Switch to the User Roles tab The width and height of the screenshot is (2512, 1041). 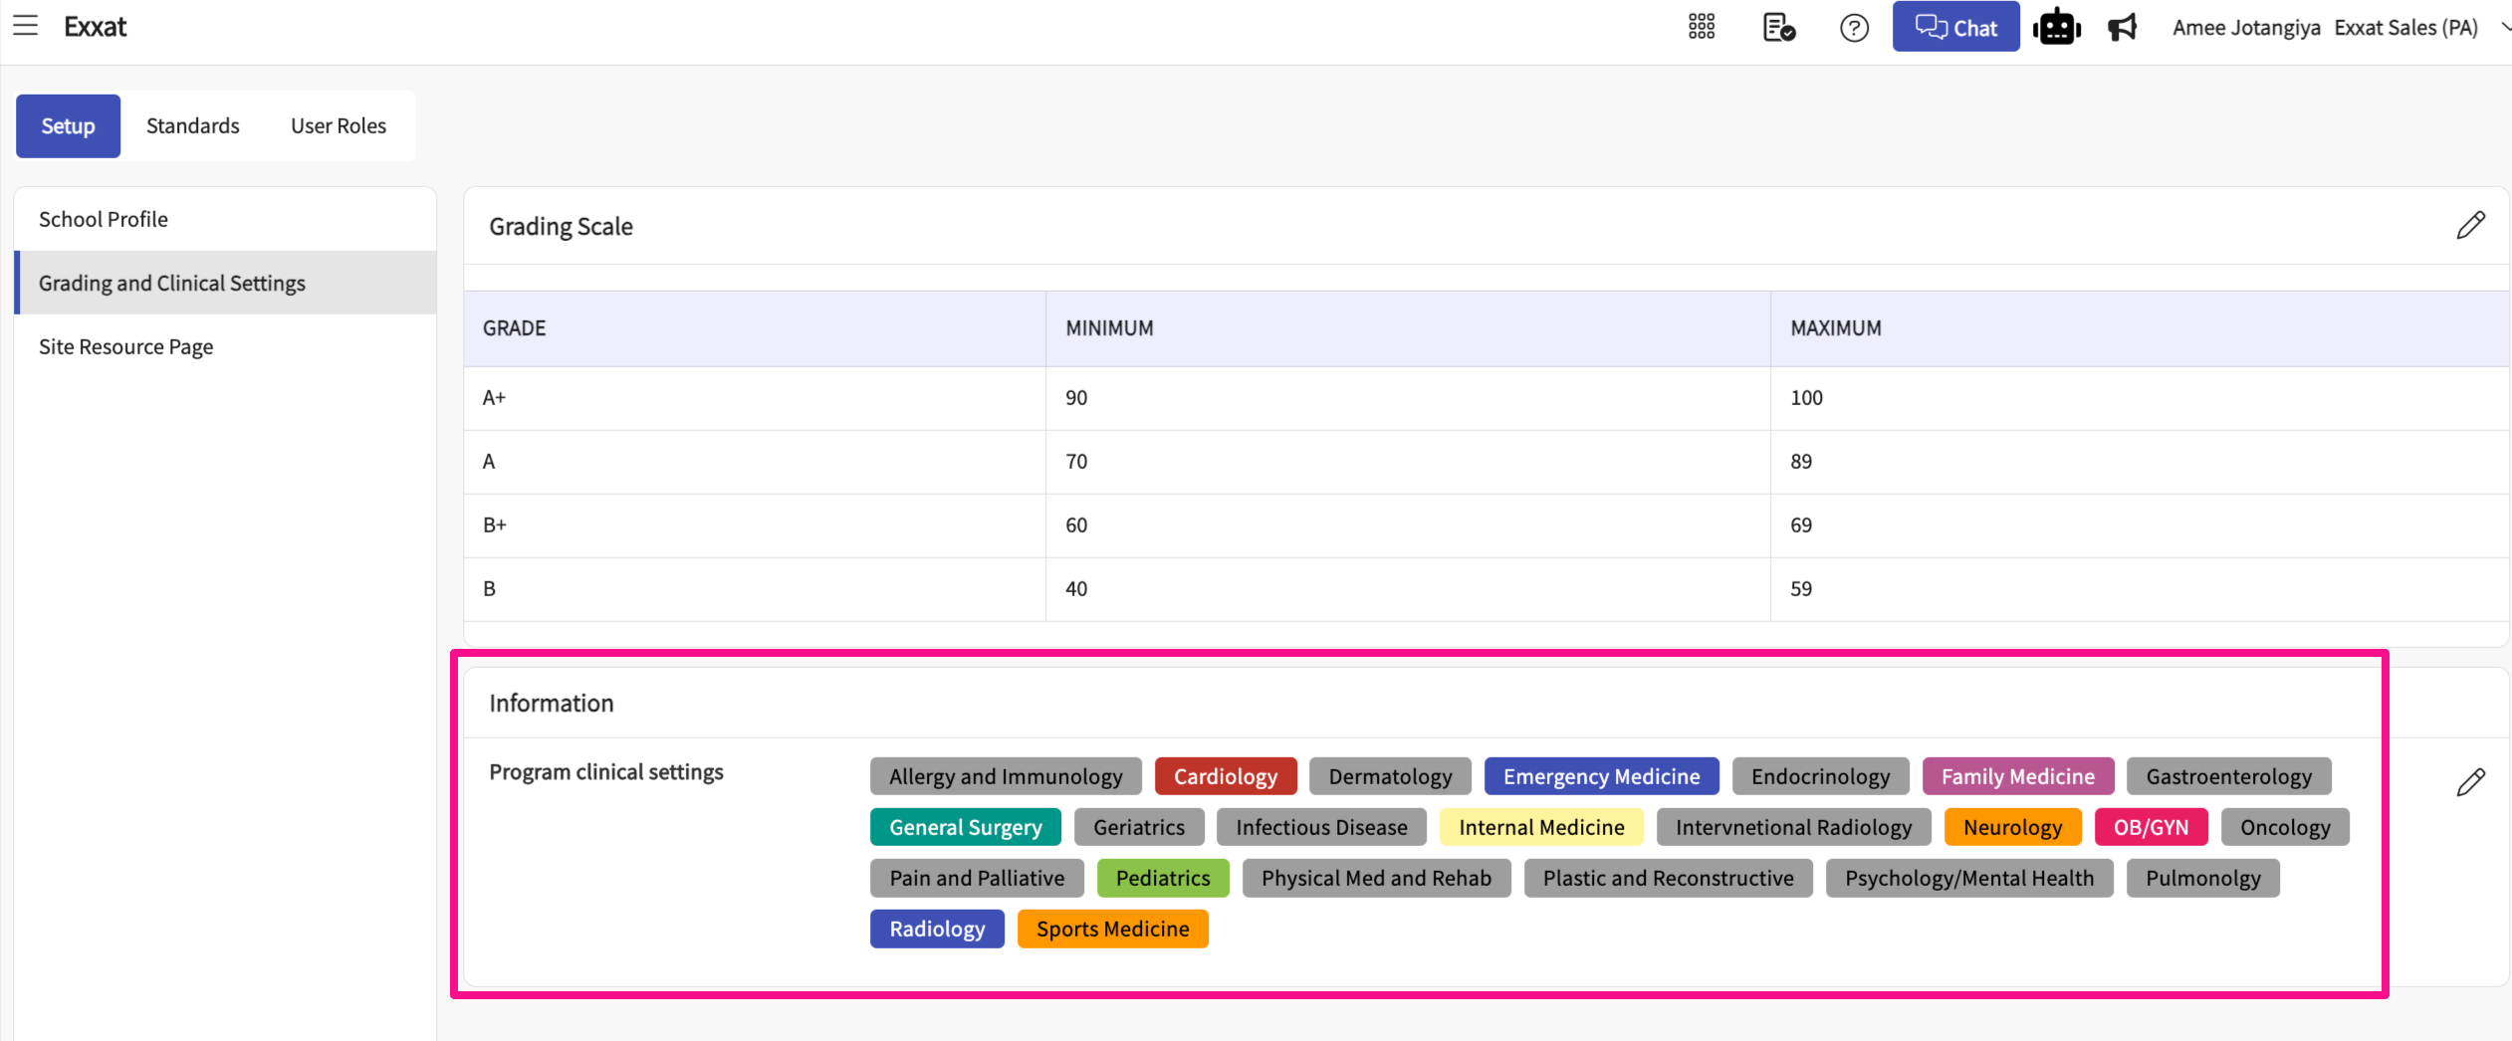click(x=339, y=126)
